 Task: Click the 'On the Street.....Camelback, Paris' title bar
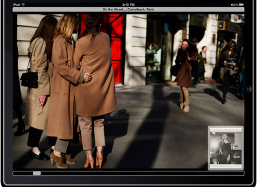[128, 9]
